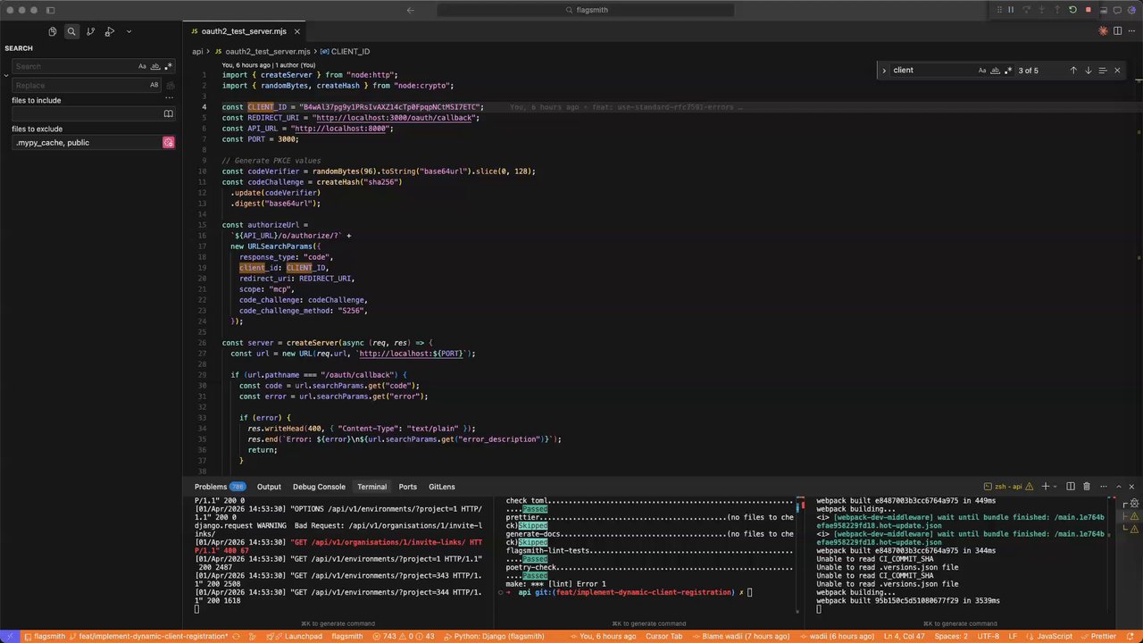Viewport: 1143px width, 643px height.
Task: Kill terminal using the trash icon
Action: (x=1086, y=487)
